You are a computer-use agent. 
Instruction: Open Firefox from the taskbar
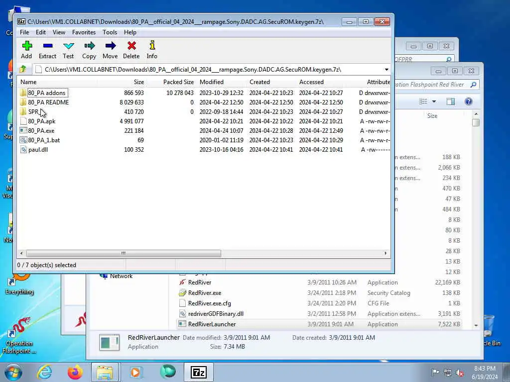(75, 372)
